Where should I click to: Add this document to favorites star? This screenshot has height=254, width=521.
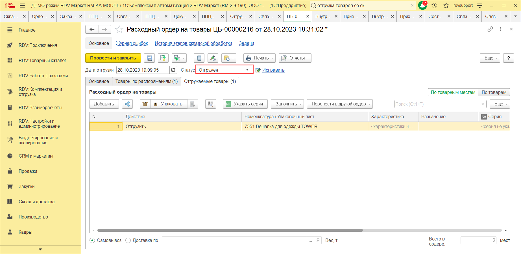tap(119, 30)
